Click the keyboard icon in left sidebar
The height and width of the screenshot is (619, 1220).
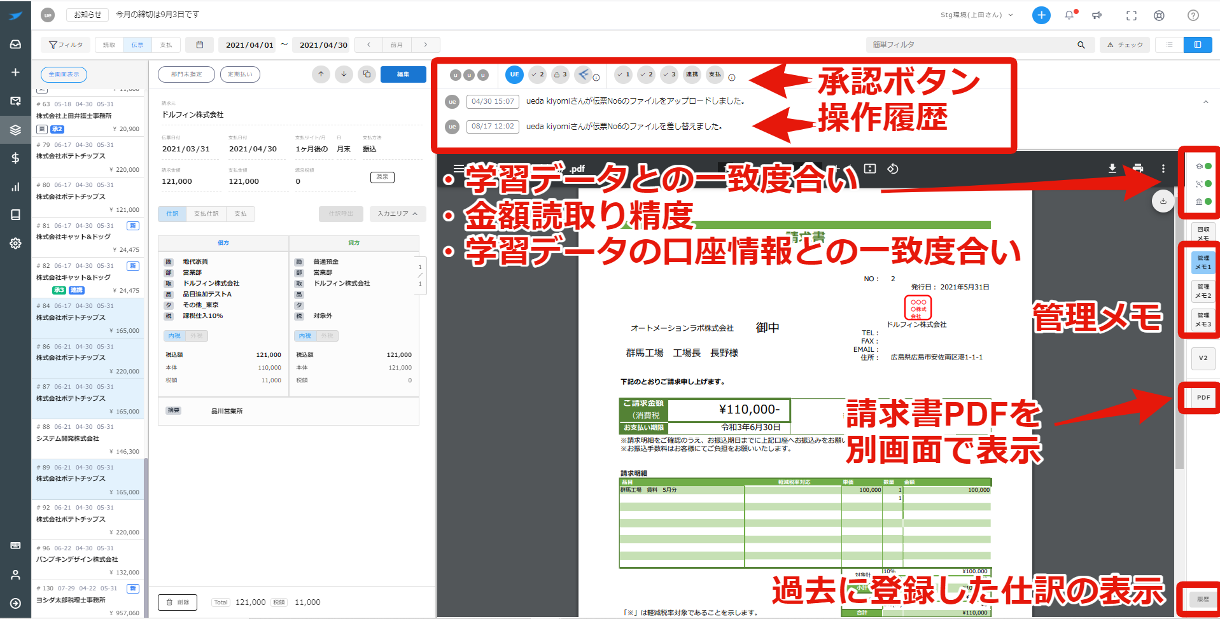15,546
